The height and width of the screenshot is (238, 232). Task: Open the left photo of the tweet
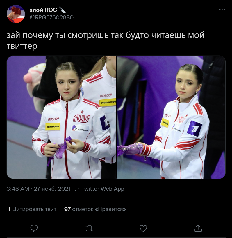coord(61,117)
